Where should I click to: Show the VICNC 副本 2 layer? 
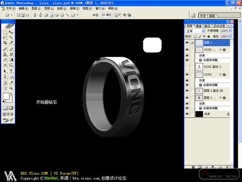187,67
